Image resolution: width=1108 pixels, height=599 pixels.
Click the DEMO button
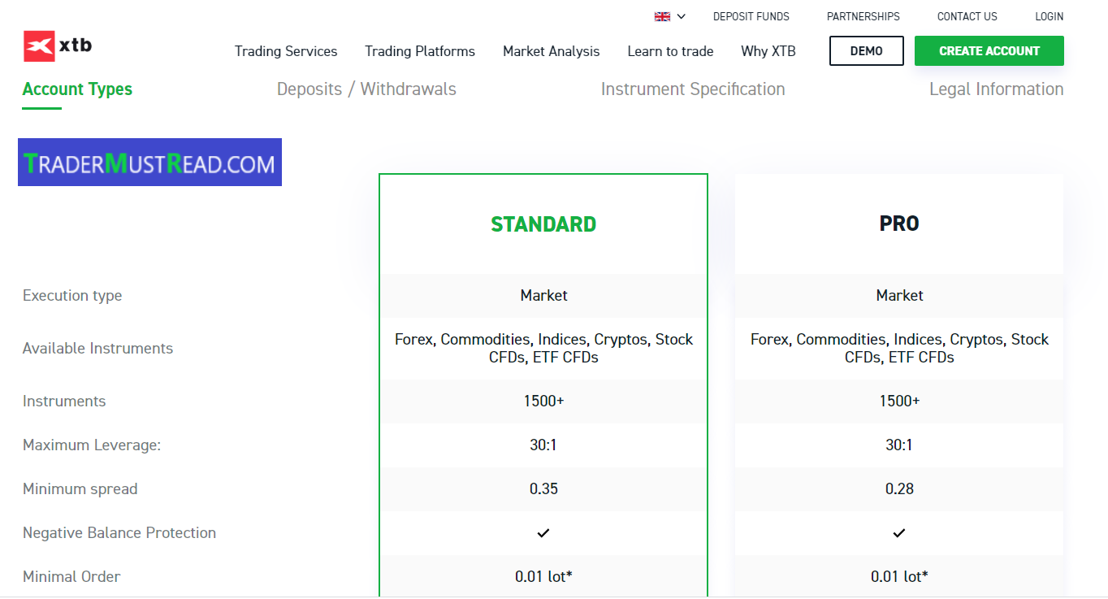point(866,50)
